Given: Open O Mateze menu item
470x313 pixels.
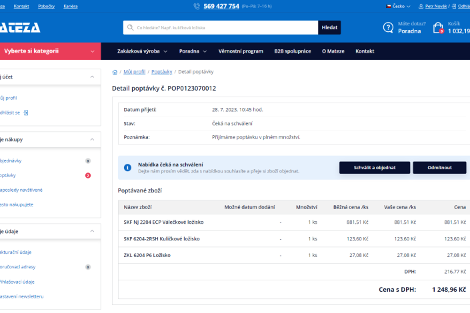Looking at the screenshot, I should [x=333, y=51].
